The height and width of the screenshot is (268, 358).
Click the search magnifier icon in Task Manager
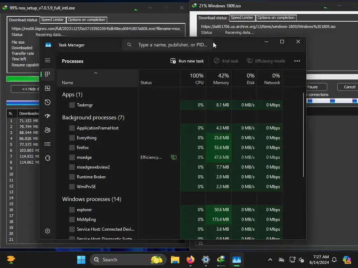coord(129,45)
